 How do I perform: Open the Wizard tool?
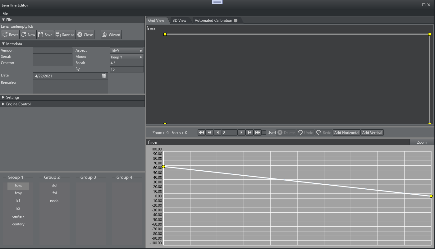tap(111, 35)
